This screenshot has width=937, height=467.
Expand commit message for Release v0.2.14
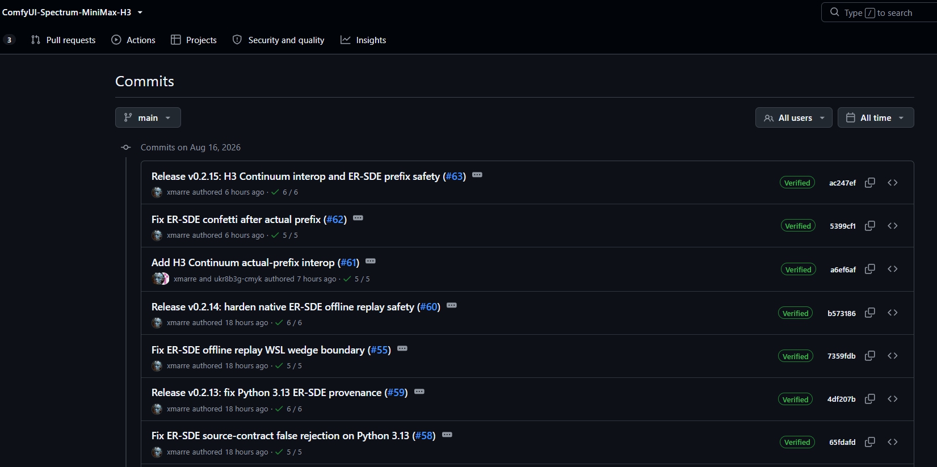coord(452,305)
